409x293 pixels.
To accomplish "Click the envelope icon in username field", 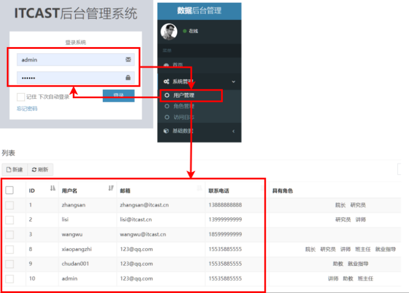I will (x=128, y=59).
